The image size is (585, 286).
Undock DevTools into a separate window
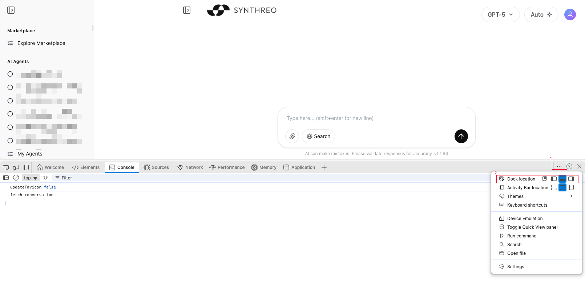pyautogui.click(x=544, y=179)
